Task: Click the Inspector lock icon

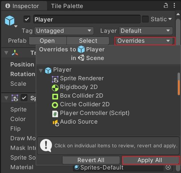Action: pos(166,6)
